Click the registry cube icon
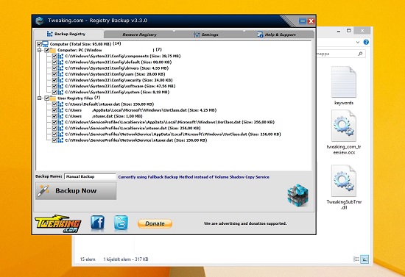Image resolution: width=405 pixels, height=277 pixels. pos(297,195)
